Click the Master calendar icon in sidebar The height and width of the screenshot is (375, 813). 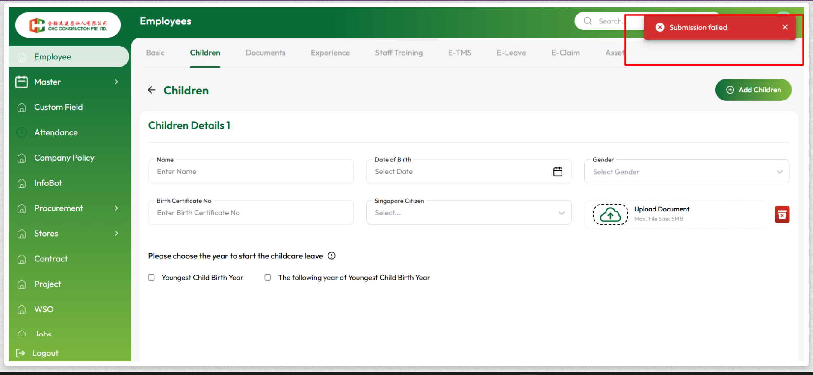click(x=22, y=82)
